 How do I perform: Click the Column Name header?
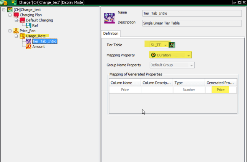pos(125,83)
